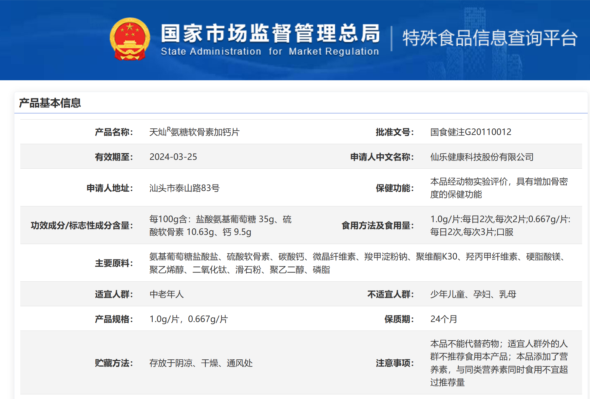The height and width of the screenshot is (399, 590).
Task: Click the ingredient content value 每100g含
Action: point(168,219)
